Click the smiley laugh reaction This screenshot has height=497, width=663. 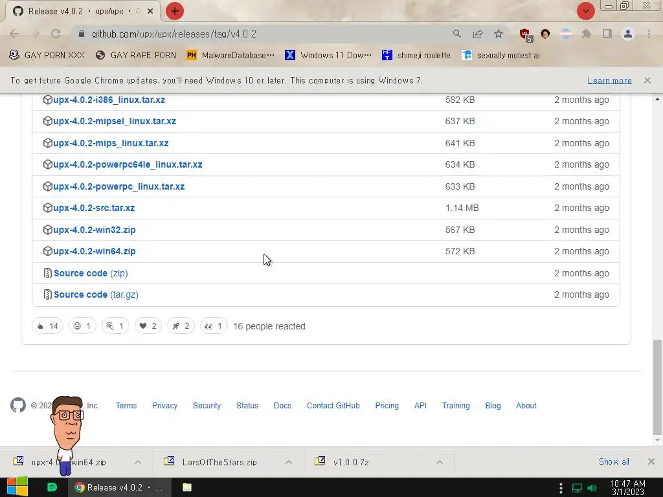click(82, 326)
